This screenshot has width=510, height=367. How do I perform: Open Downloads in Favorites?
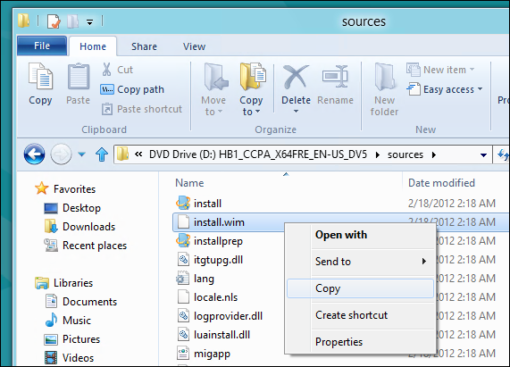pos(79,227)
